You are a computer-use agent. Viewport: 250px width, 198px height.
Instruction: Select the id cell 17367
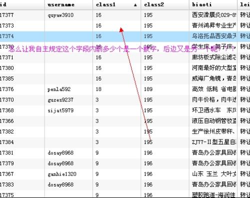pos(6,174)
